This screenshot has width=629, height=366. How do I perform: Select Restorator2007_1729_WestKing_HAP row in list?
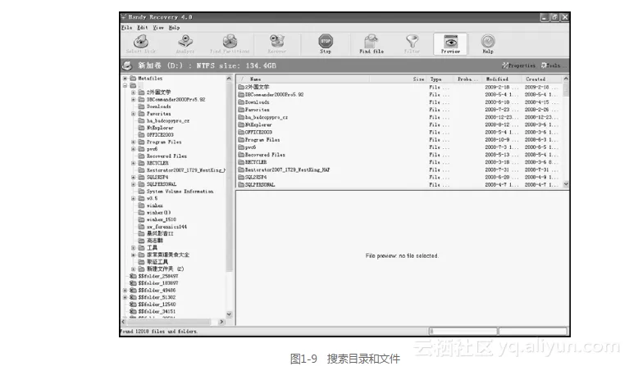click(x=399, y=169)
